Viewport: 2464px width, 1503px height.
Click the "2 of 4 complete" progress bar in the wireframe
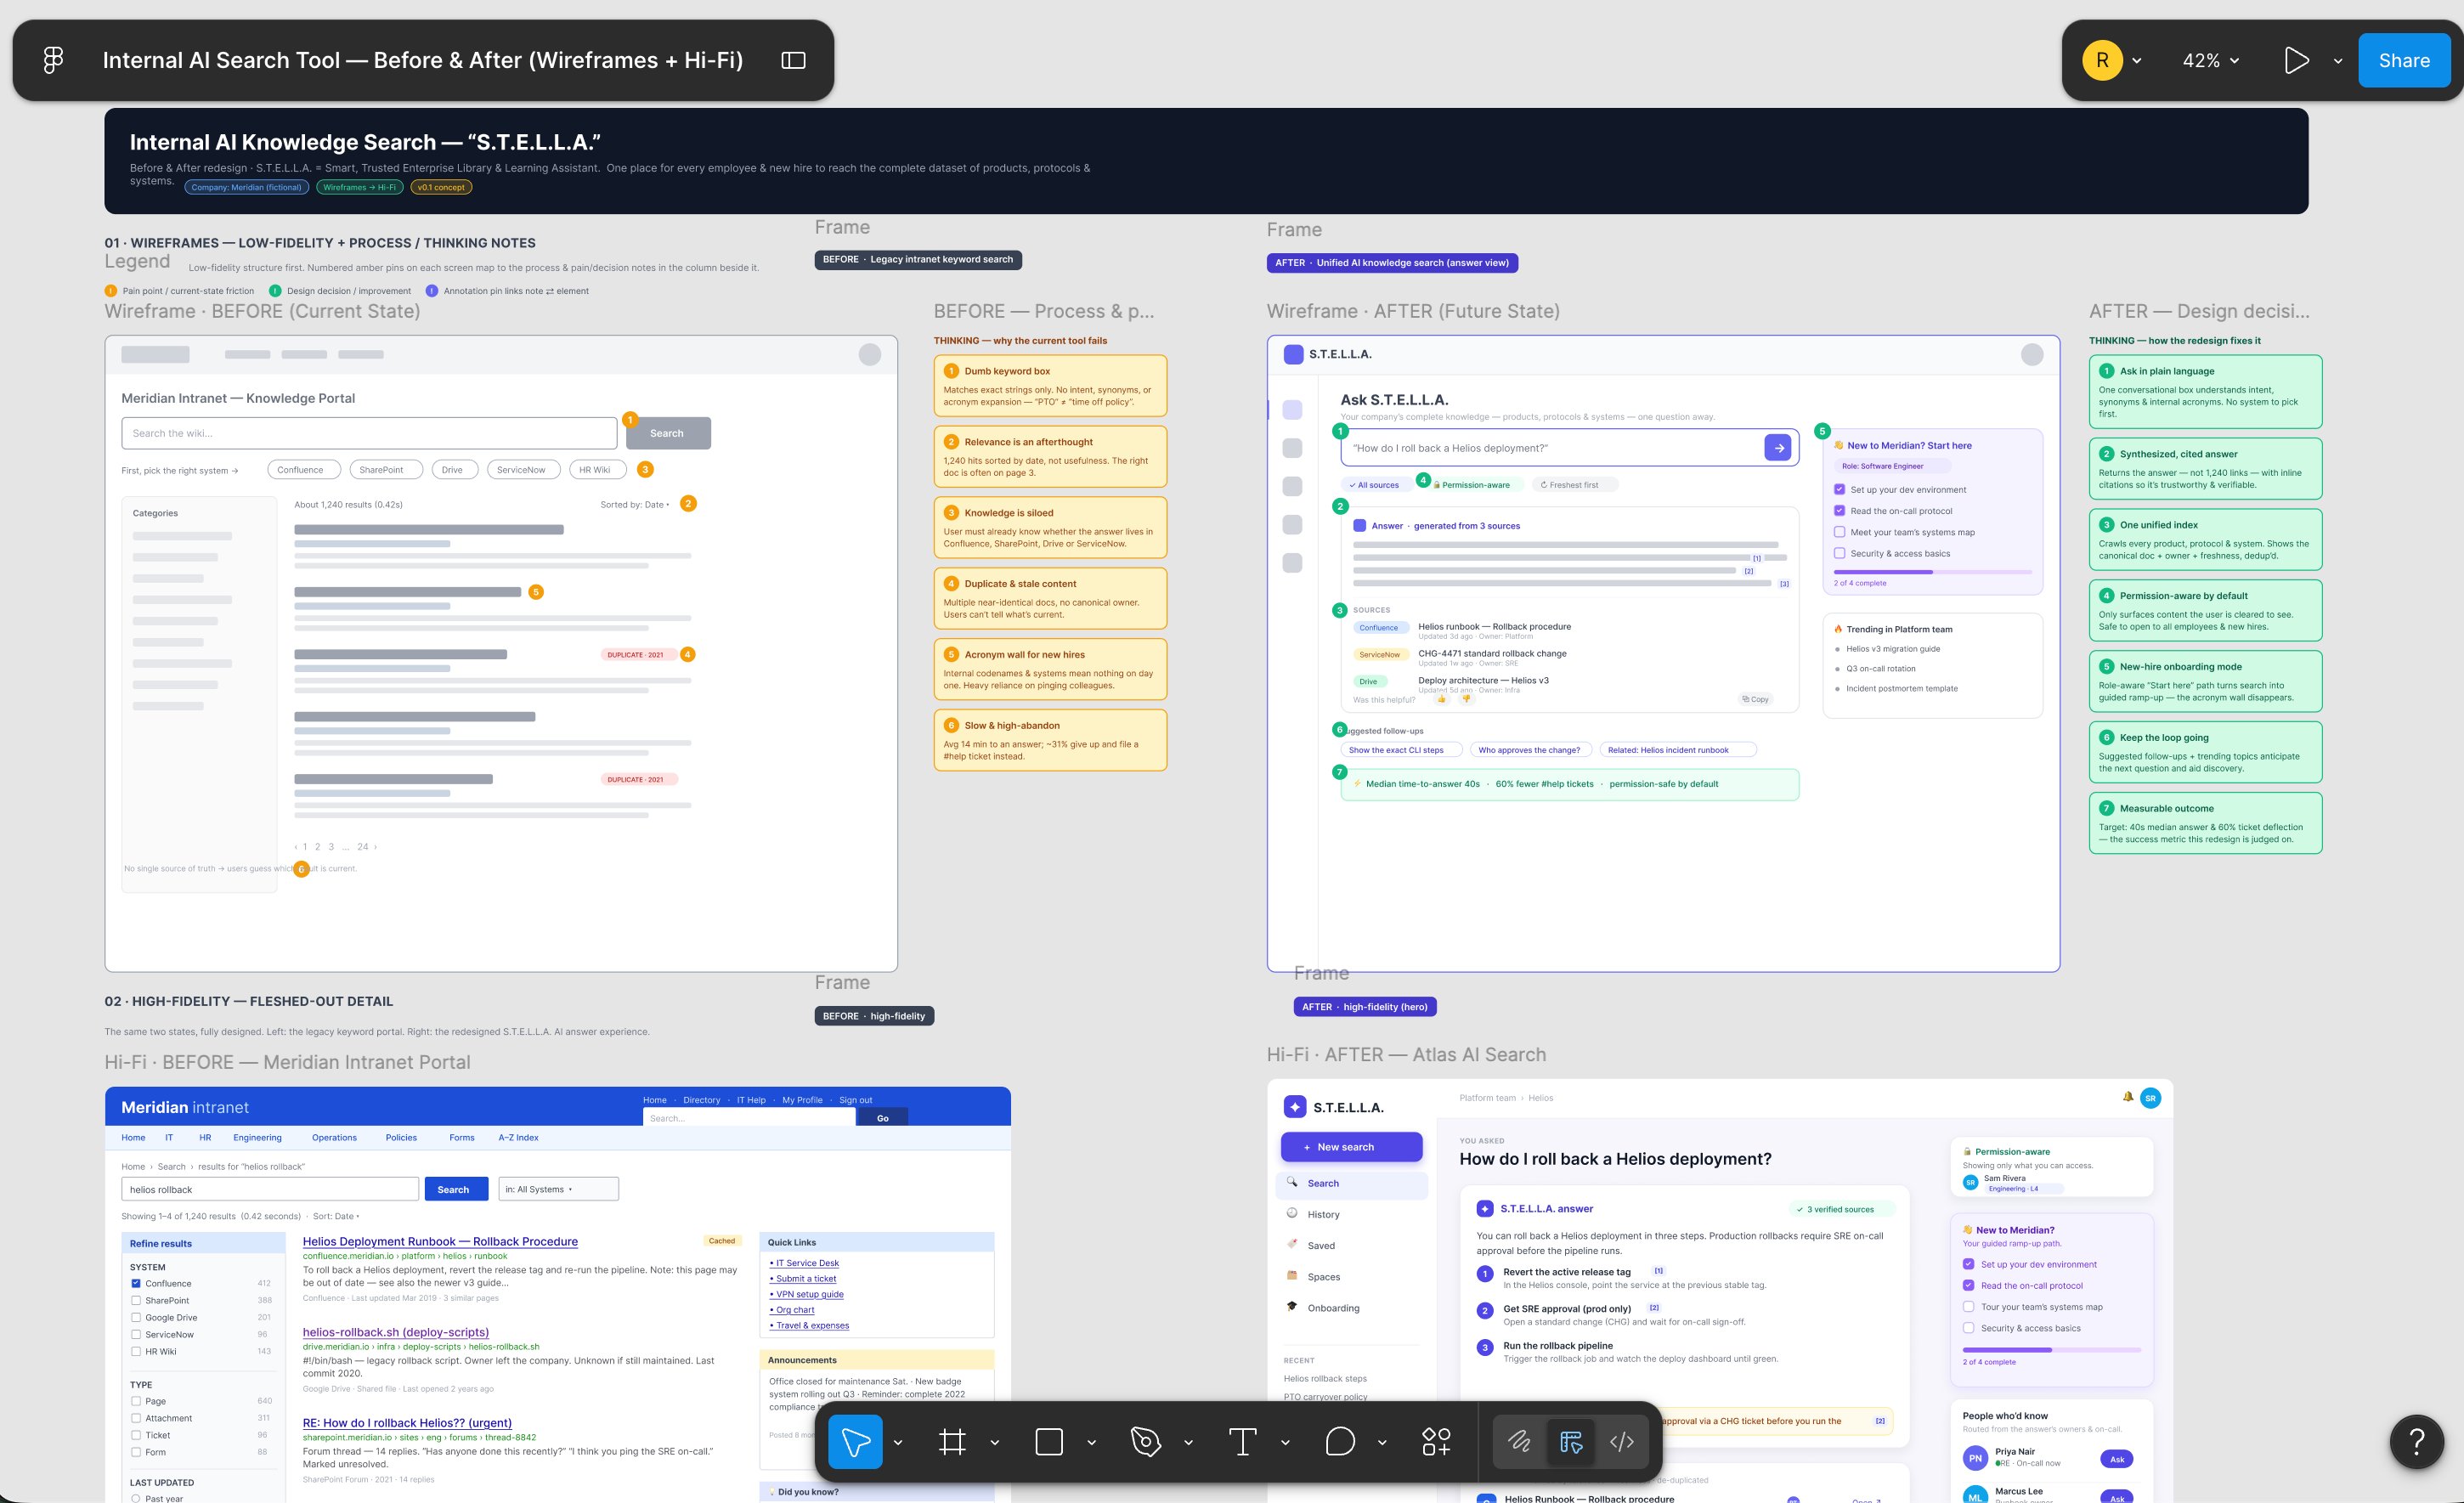pos(1932,572)
